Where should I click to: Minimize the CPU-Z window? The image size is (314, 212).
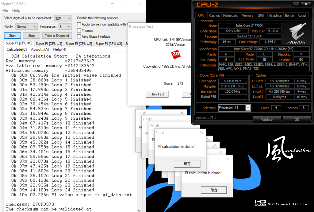click(296, 4)
